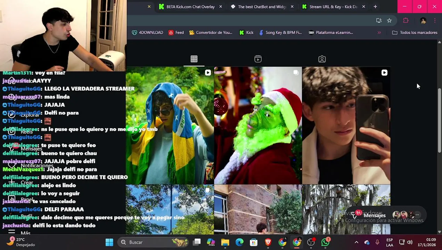Click the scrollbar down arrow
Viewport: 442px width, 250px height.
point(440,232)
